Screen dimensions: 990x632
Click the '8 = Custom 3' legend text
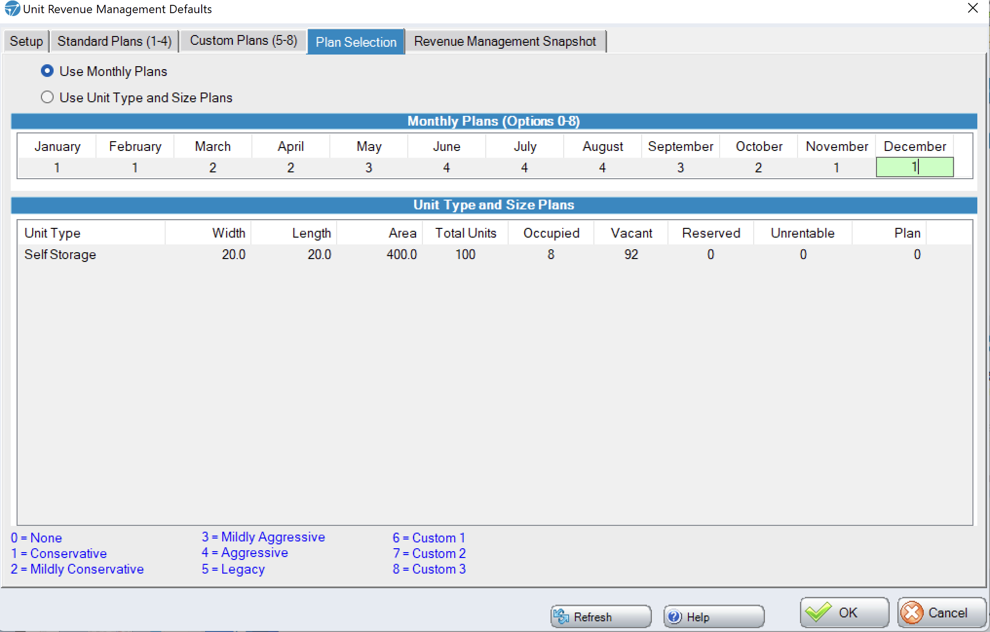pos(429,569)
